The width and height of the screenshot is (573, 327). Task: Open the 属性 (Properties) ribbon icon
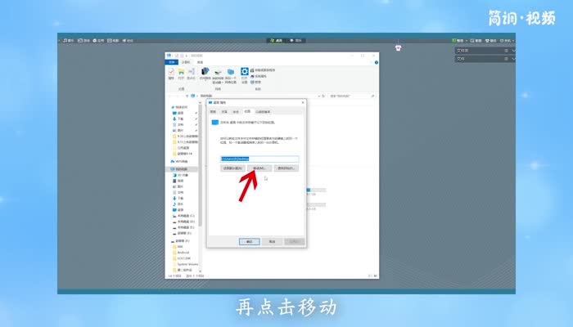[171, 74]
